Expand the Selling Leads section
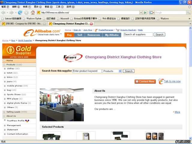Viewport: 192px width, 144px height. 4,112
